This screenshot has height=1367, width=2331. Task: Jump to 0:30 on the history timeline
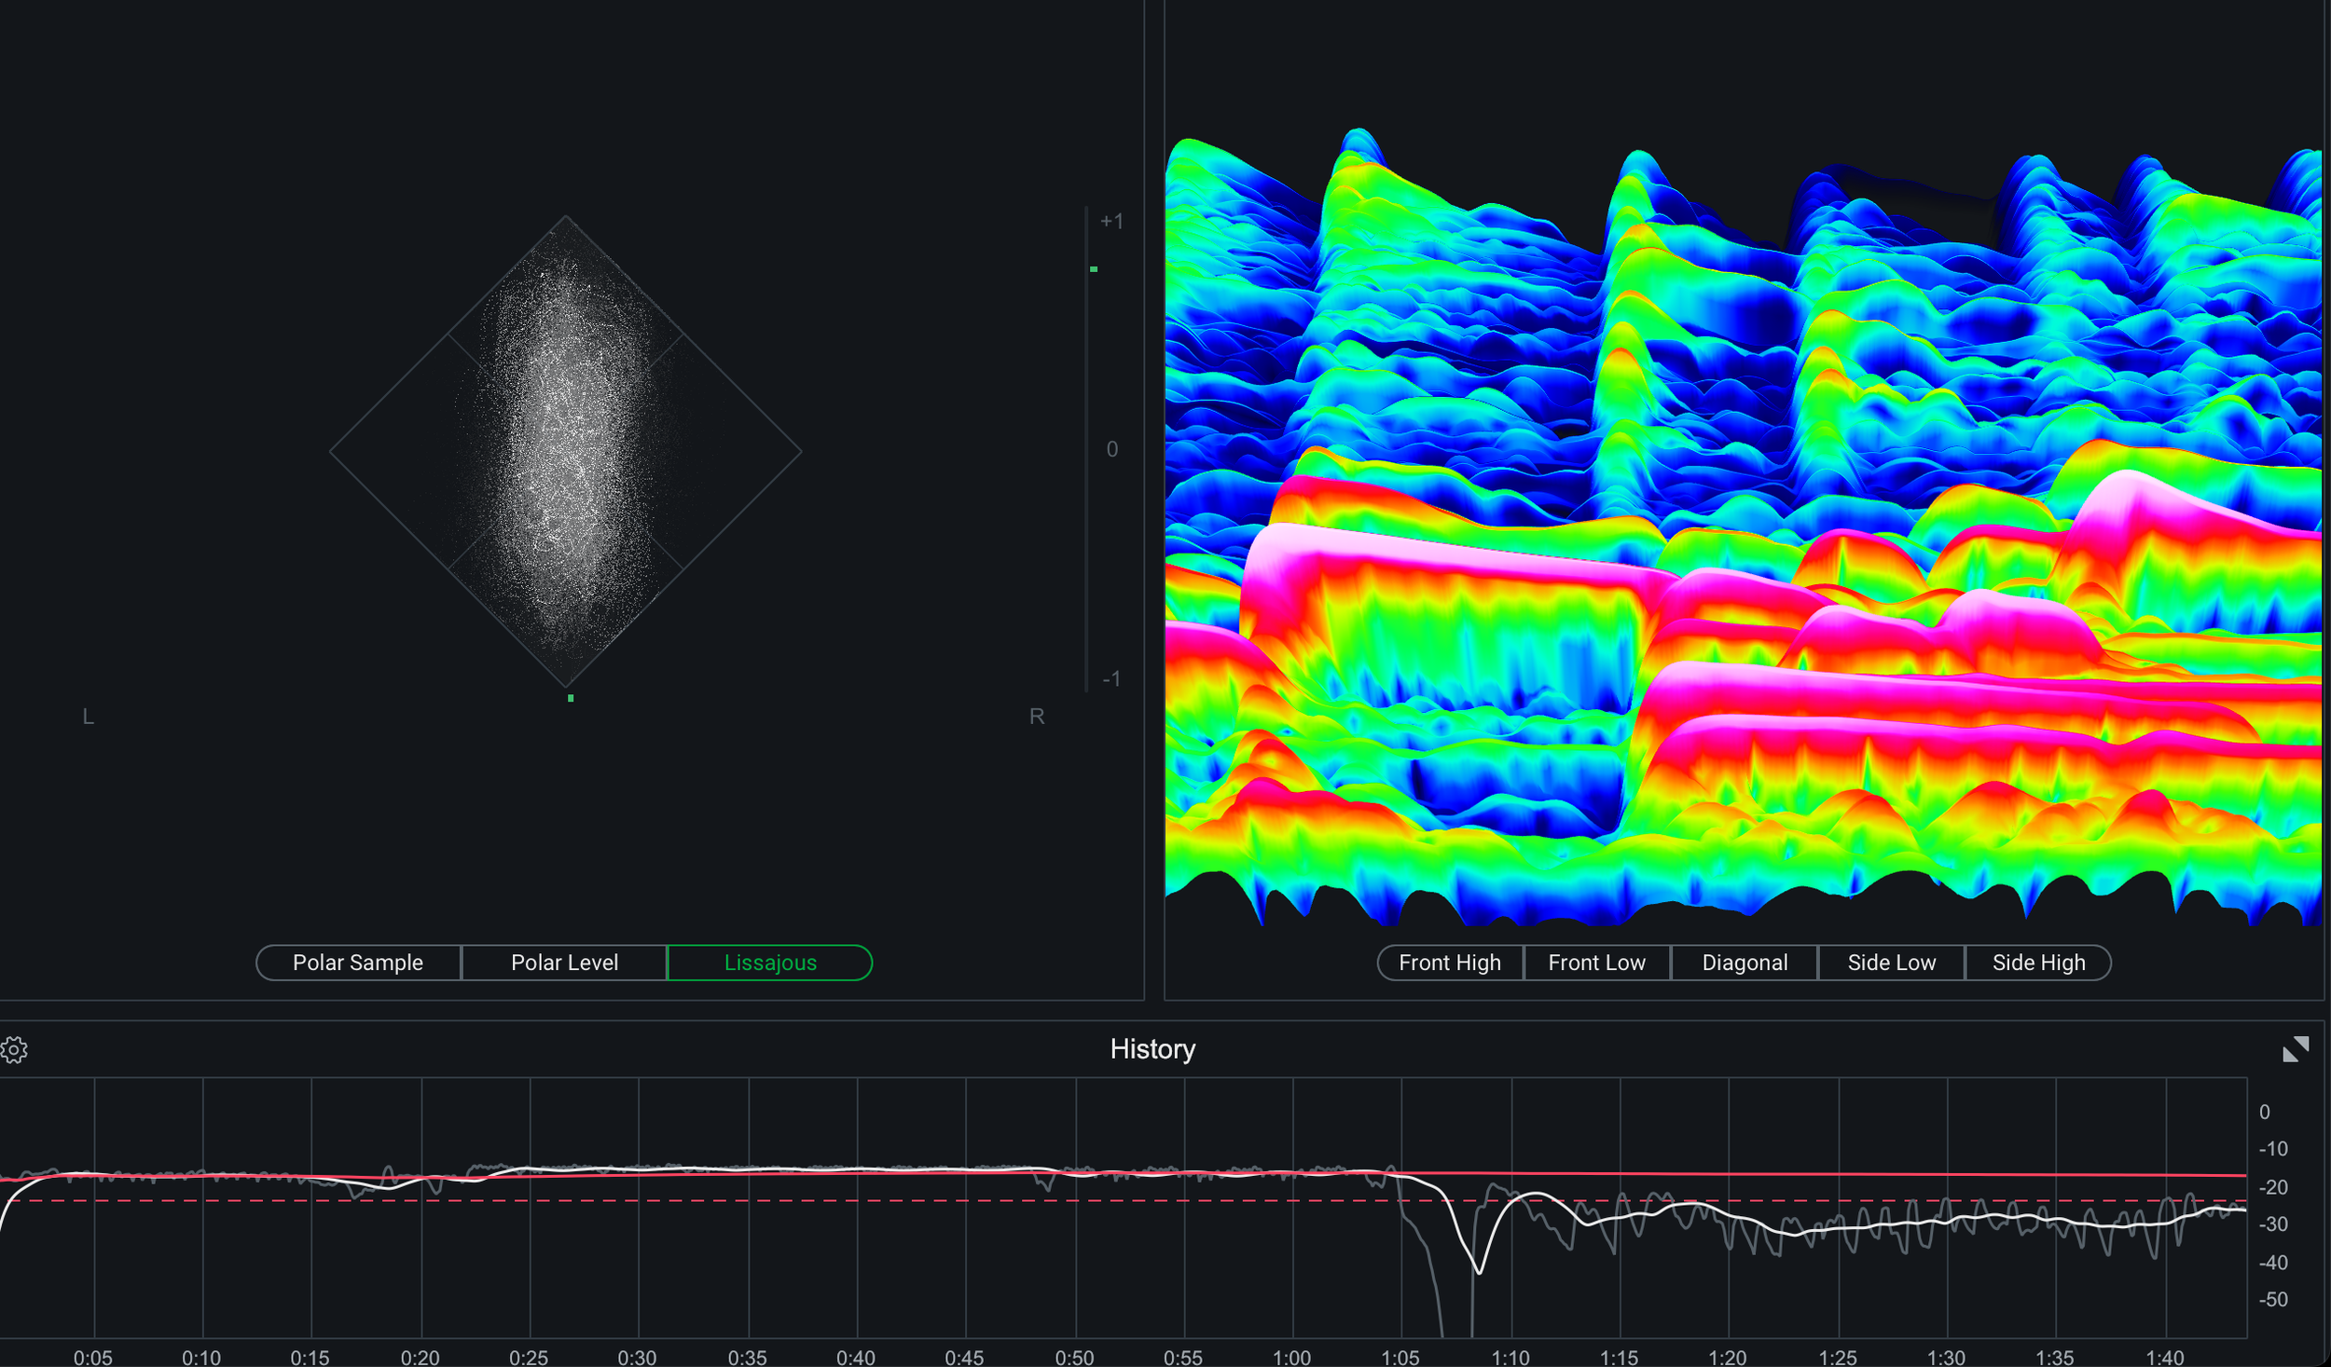click(637, 1358)
